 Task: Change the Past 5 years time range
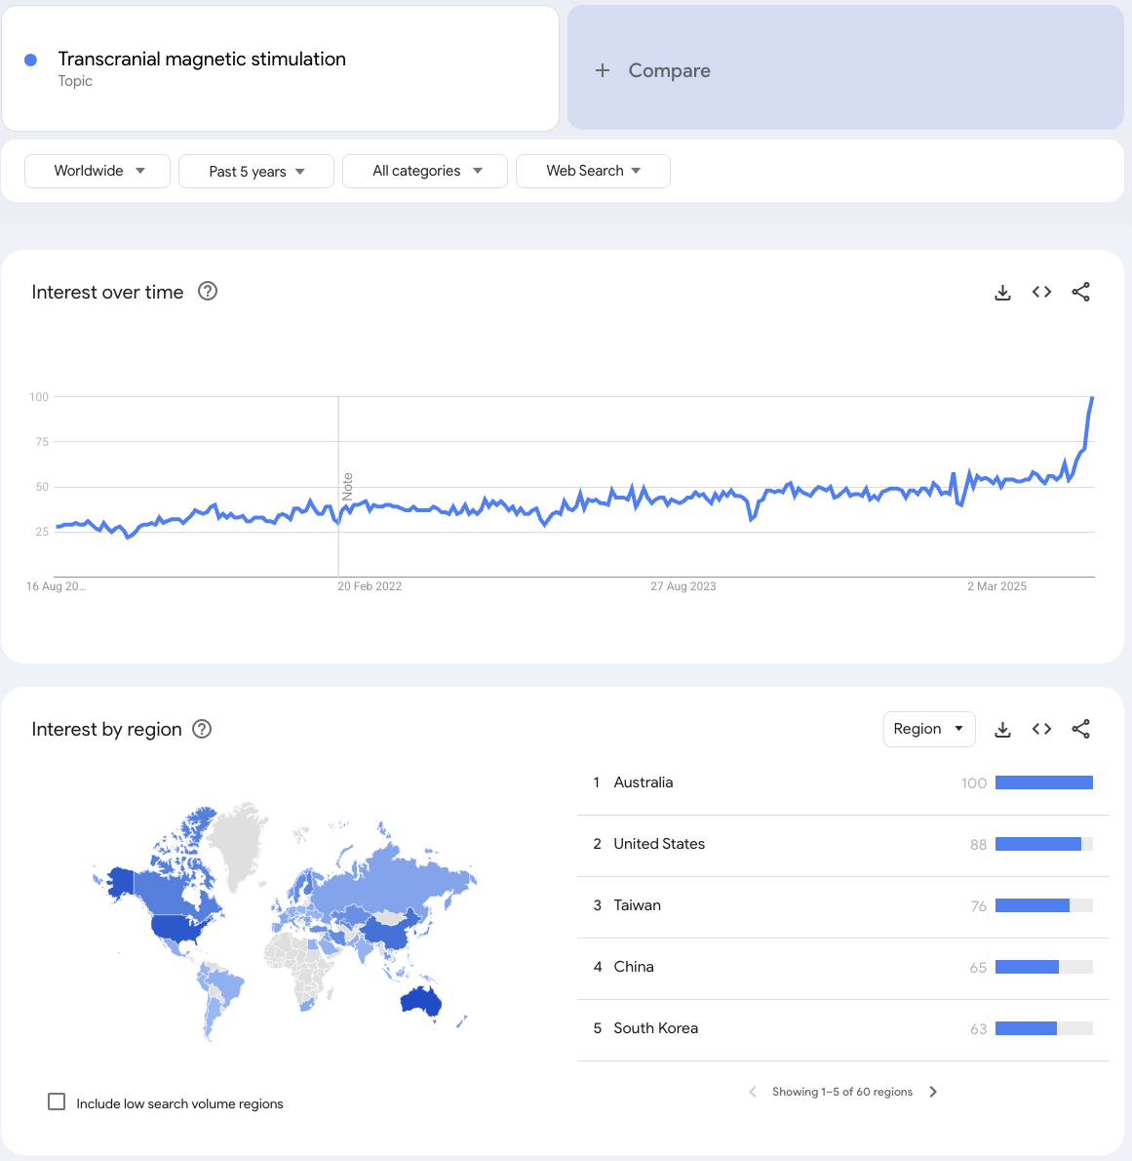pyautogui.click(x=256, y=171)
